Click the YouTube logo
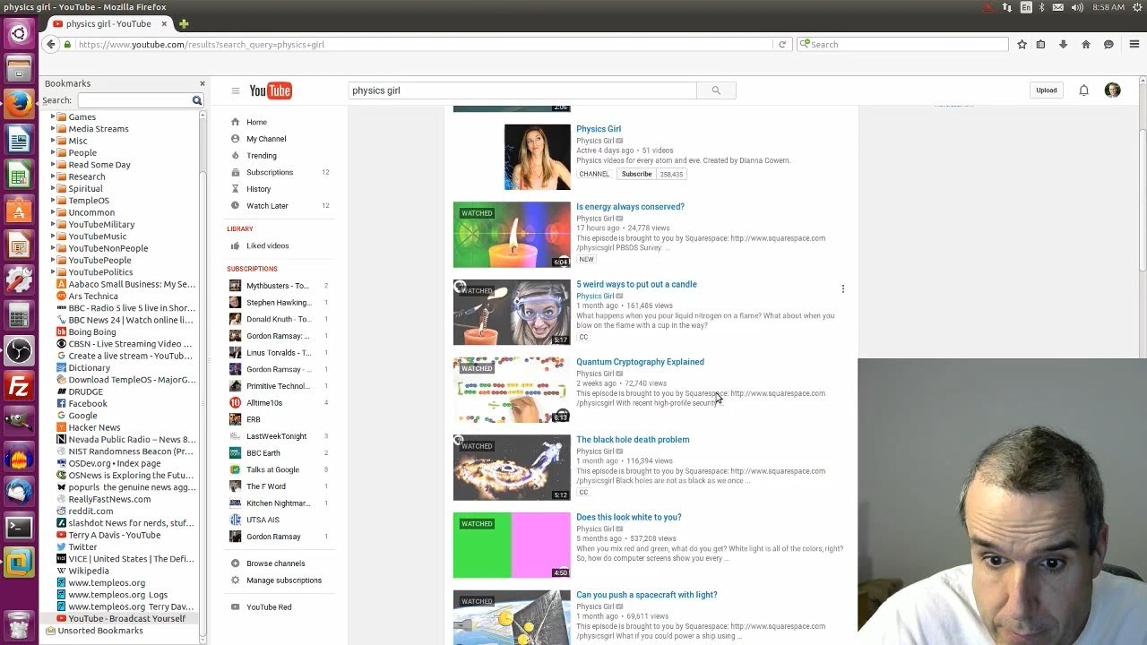Viewport: 1147px width, 645px height. [x=271, y=90]
